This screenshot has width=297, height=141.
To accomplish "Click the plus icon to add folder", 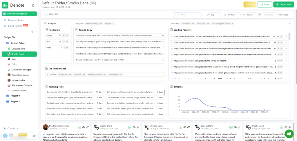I will 36,32.
